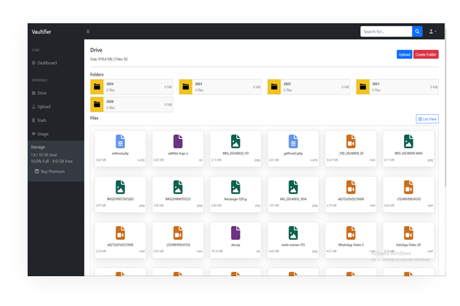Click the Folders section heading
This screenshot has height=306, width=460.
97,75
